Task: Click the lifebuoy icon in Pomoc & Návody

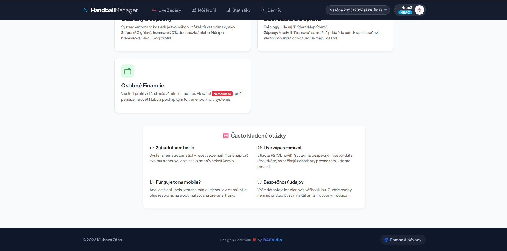Action: (386, 240)
